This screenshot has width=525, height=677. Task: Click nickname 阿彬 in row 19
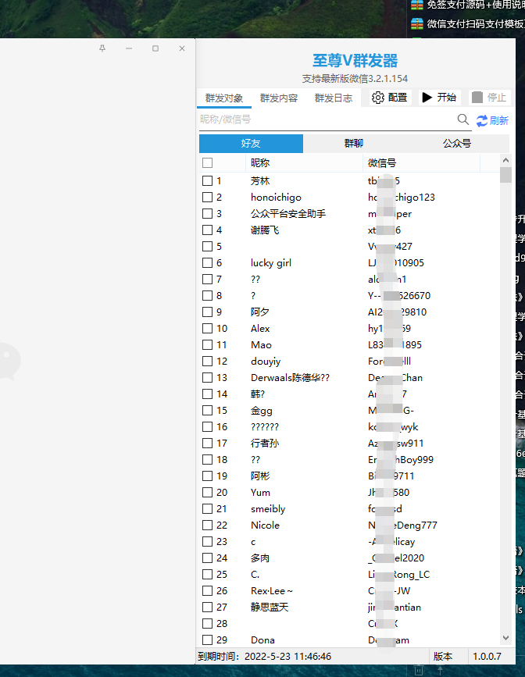pos(259,476)
